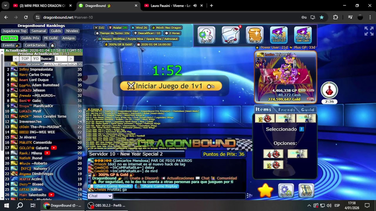Start game with Iniciar Juego de 1v1
Screen dimensions: 376x211
click(x=171, y=86)
